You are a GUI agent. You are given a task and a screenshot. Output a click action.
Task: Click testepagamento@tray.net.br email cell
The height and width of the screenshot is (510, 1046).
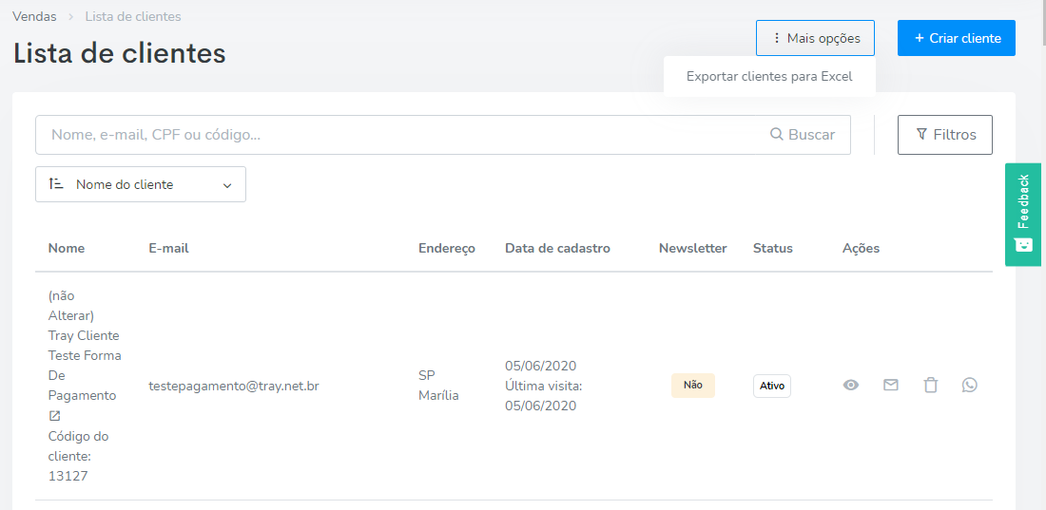[234, 386]
